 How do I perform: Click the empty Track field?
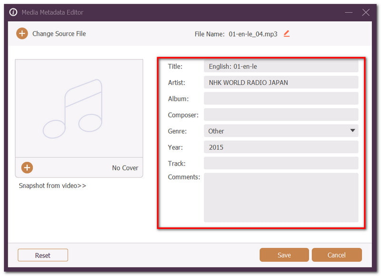[x=281, y=163]
